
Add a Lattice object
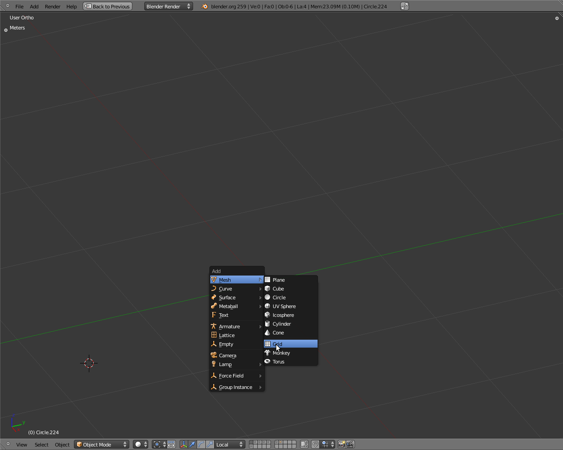237,335
